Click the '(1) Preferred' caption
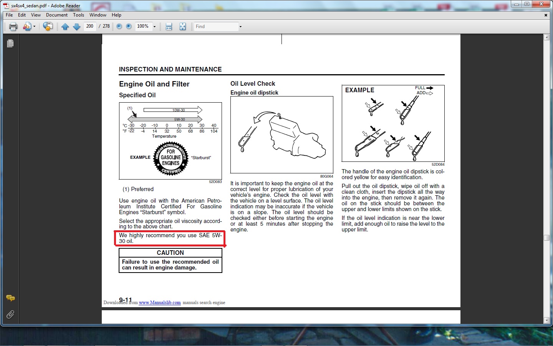 click(138, 189)
